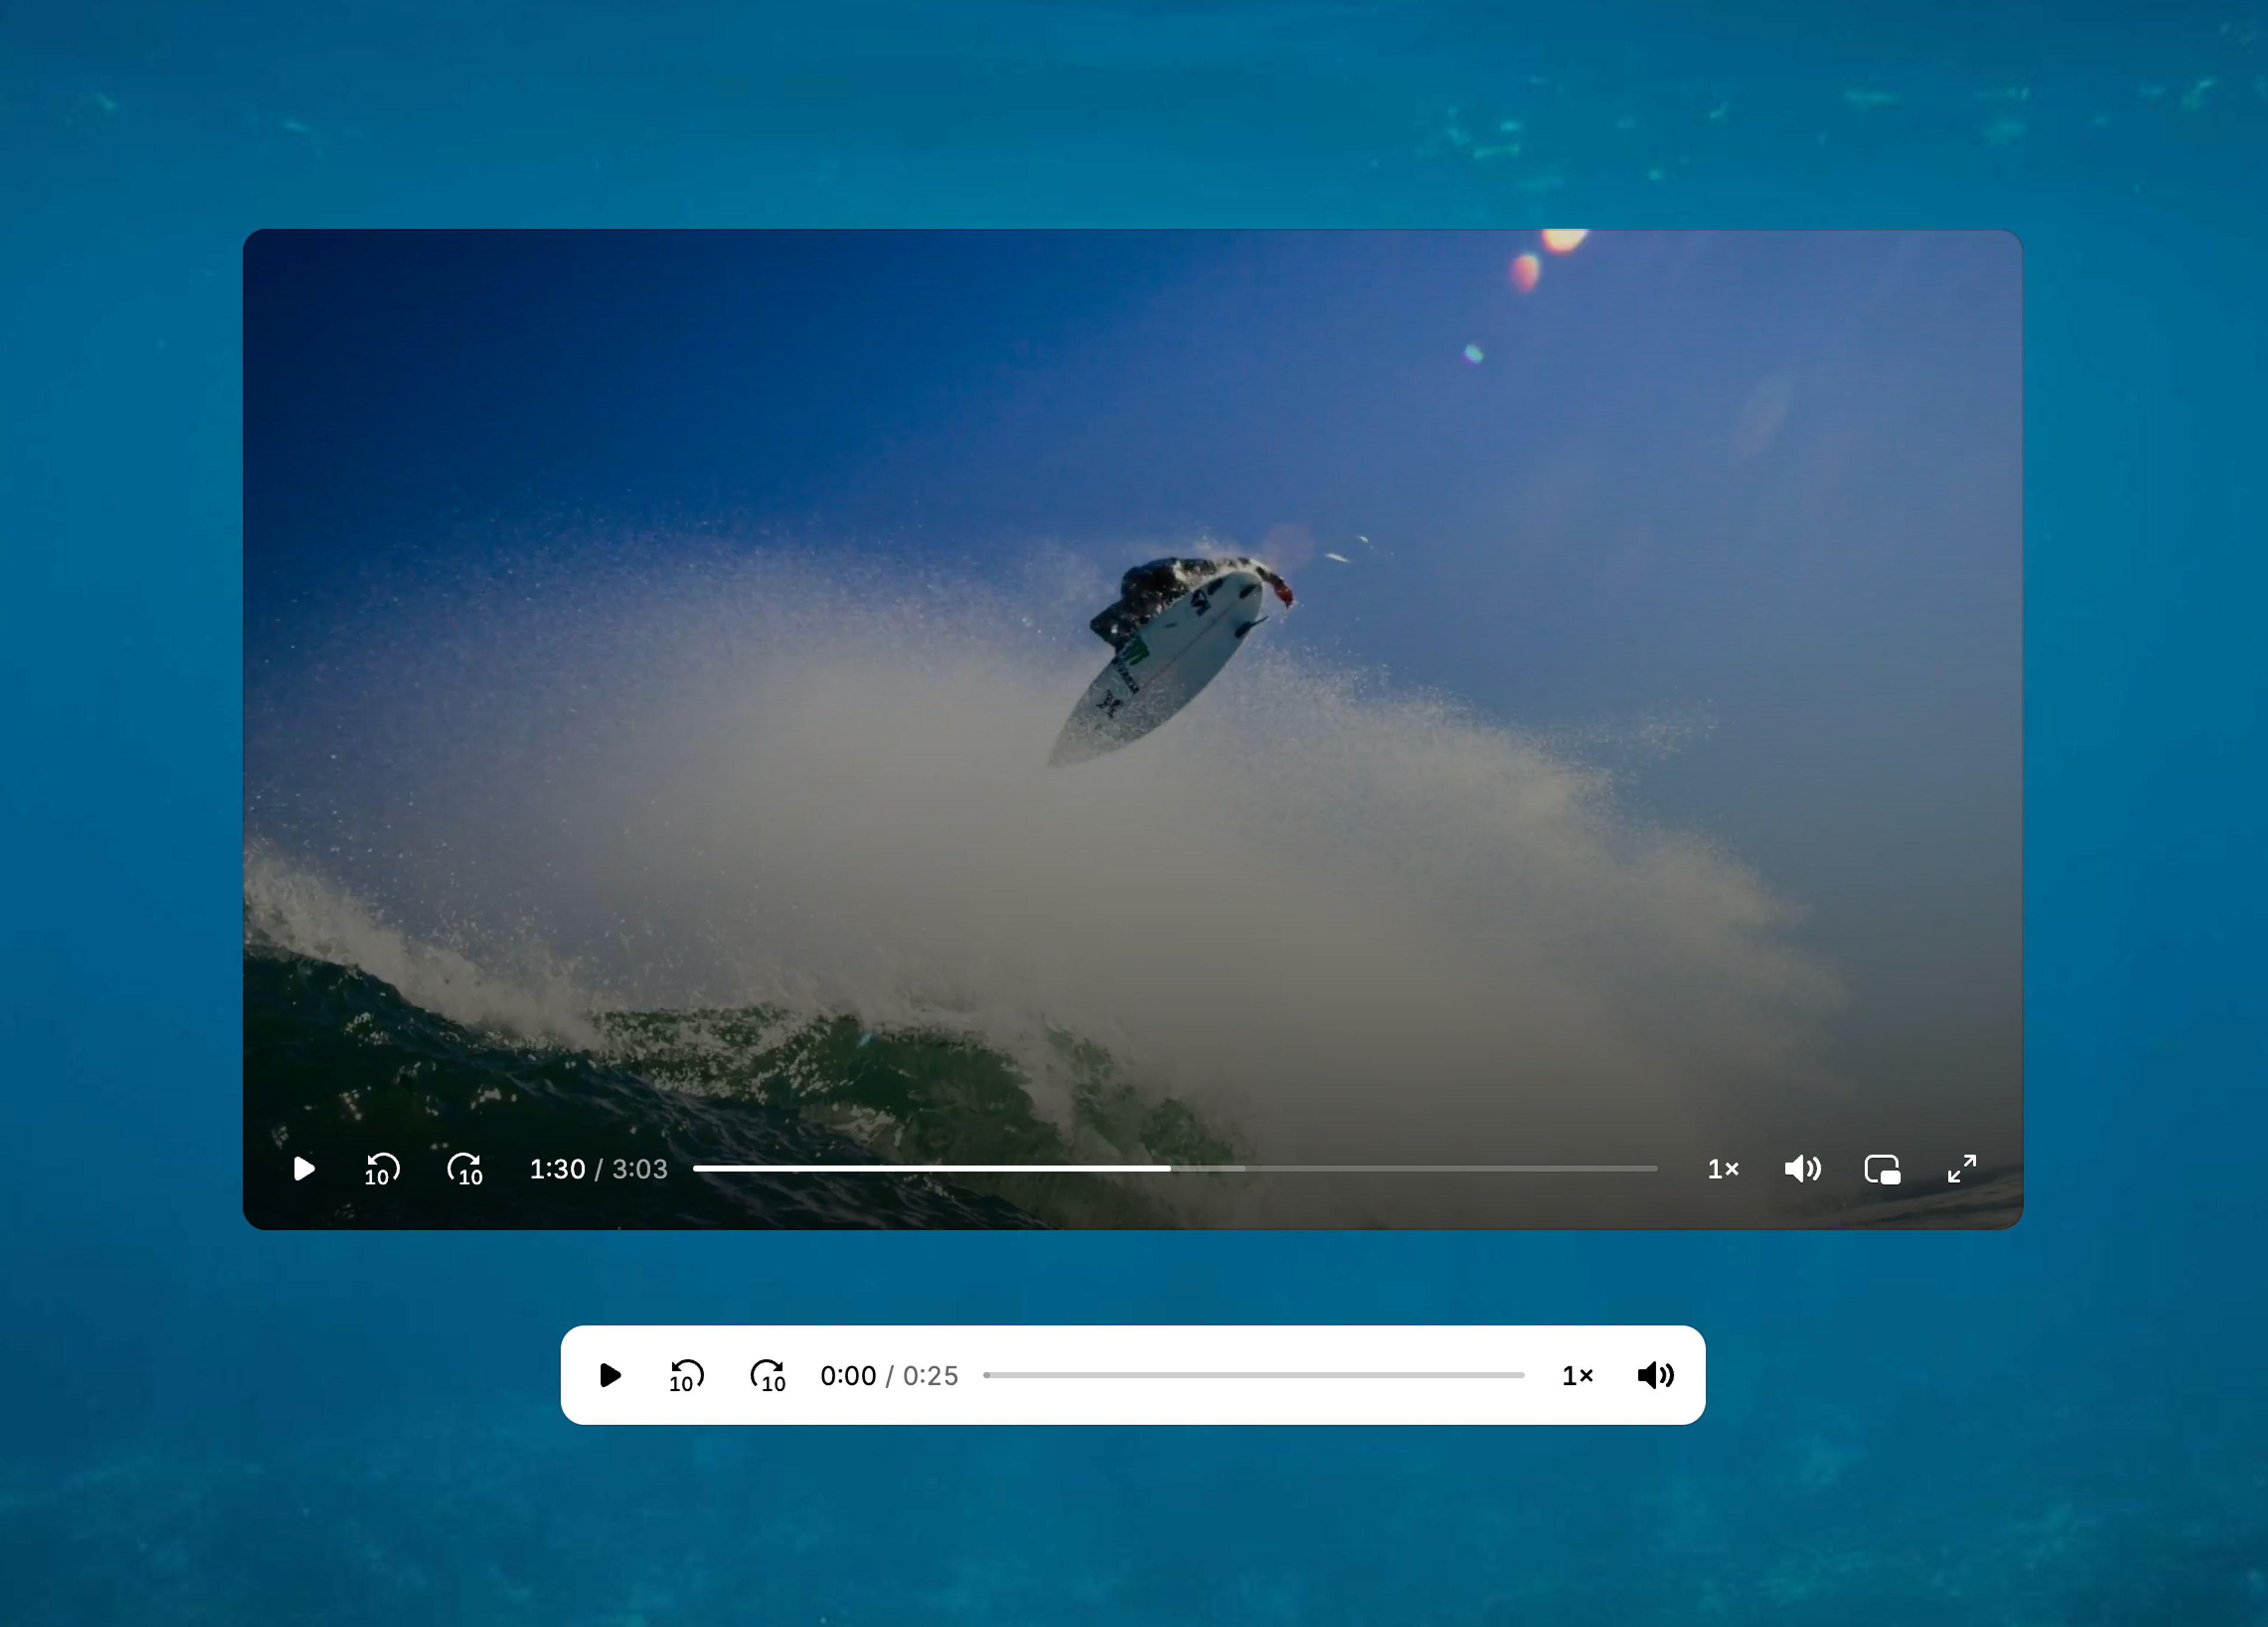This screenshot has height=1627, width=2268.
Task: Change the video playback speed 1×
Action: (x=1722, y=1168)
